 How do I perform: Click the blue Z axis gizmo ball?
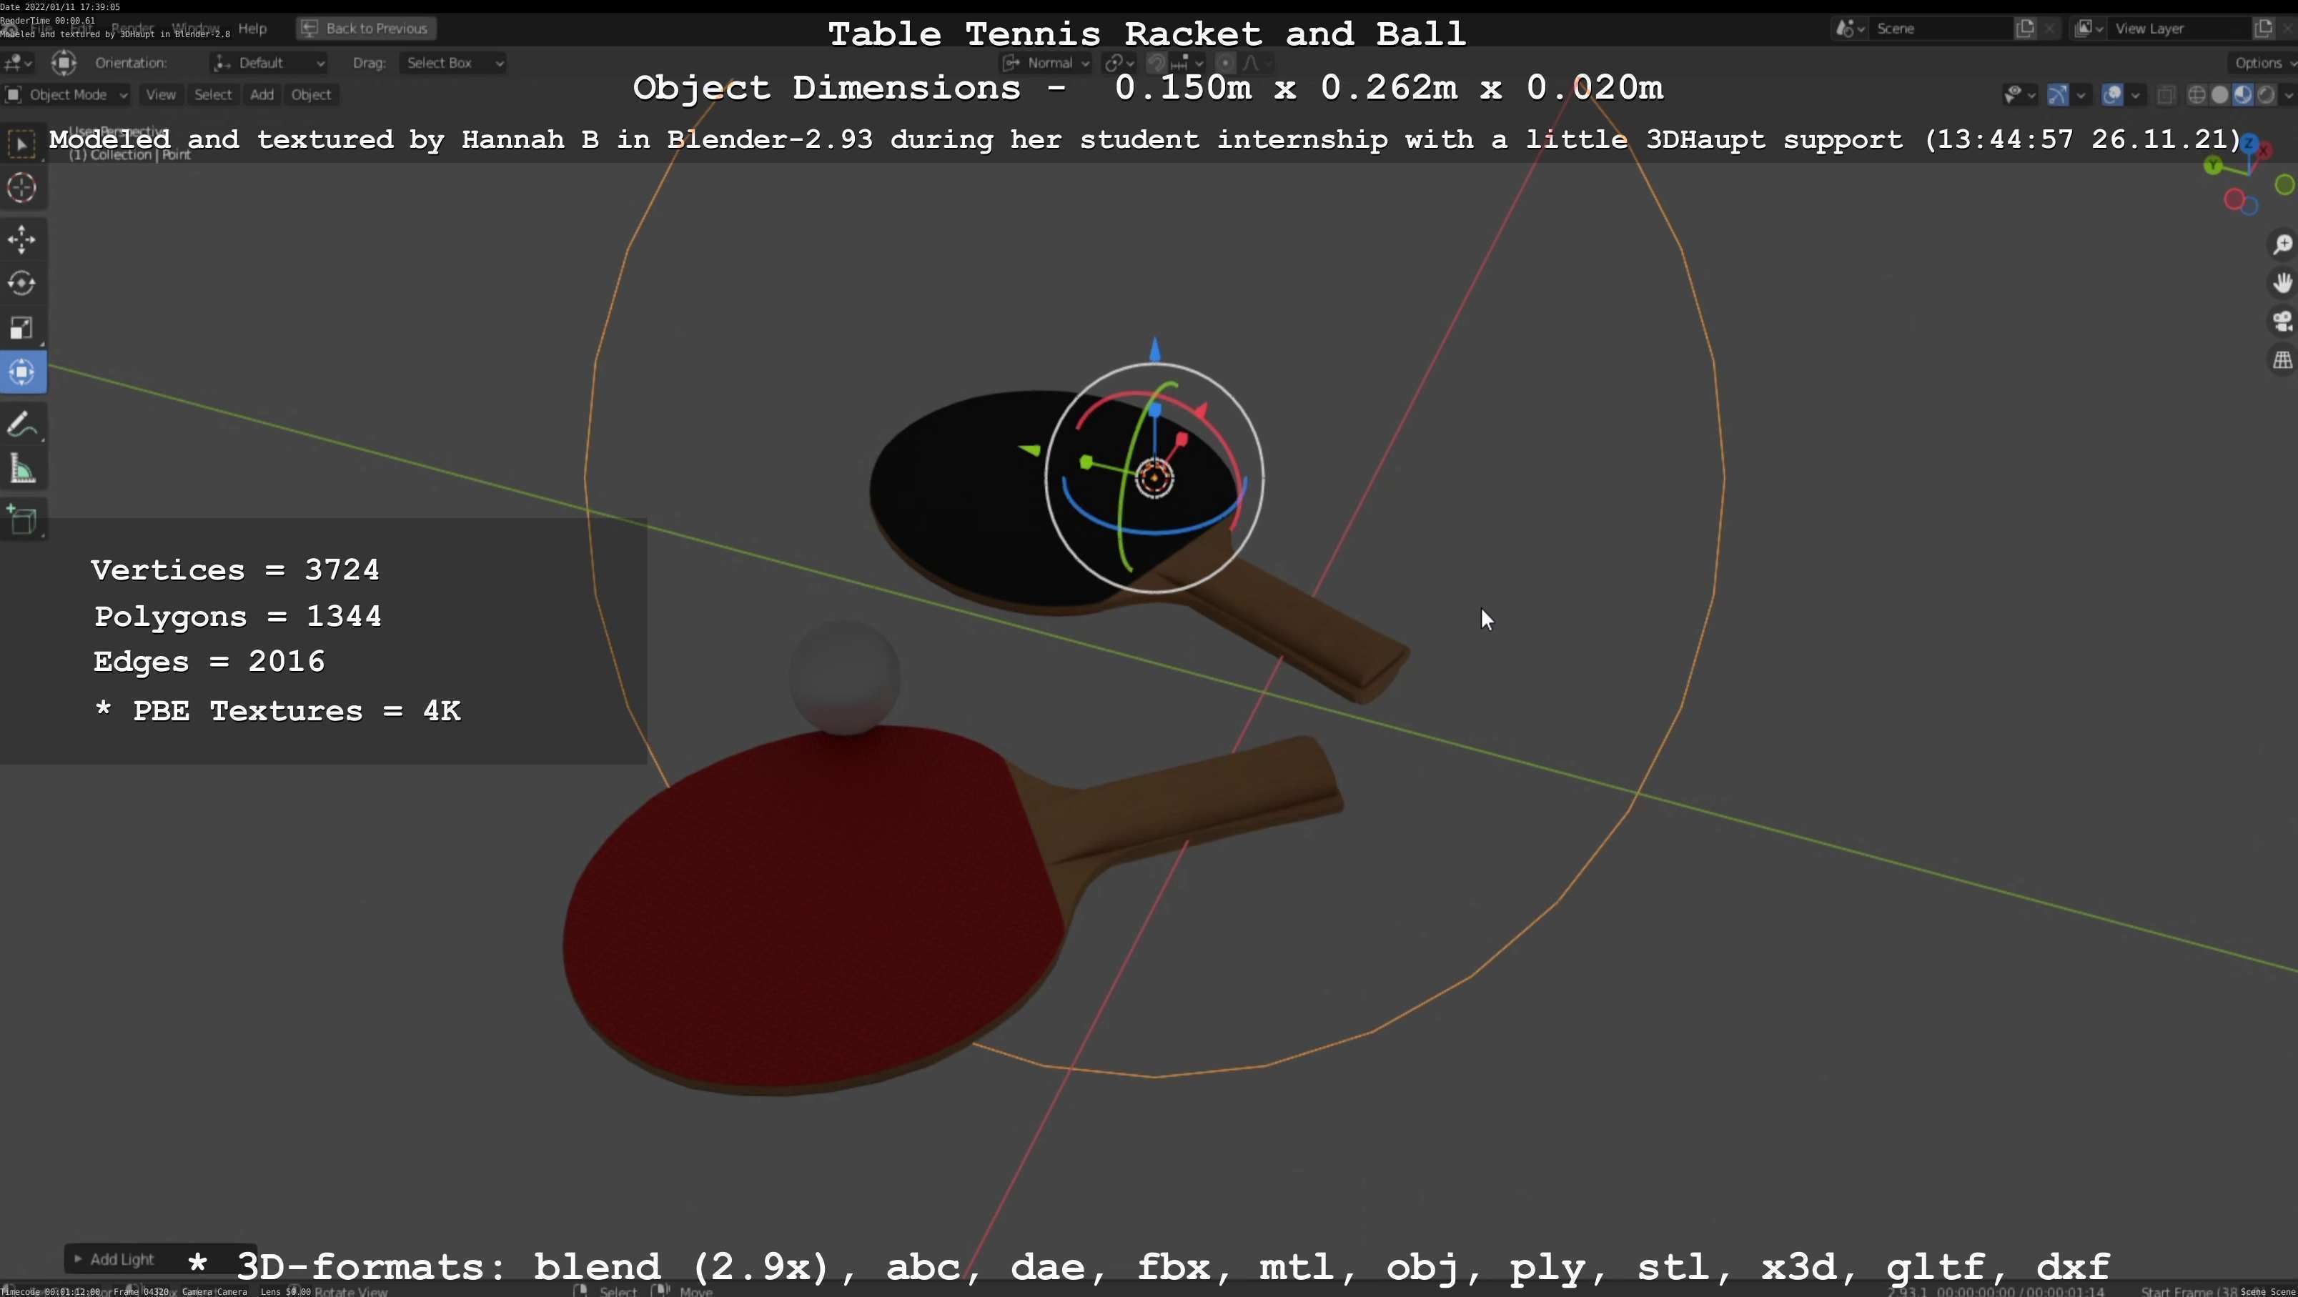pyautogui.click(x=2249, y=144)
